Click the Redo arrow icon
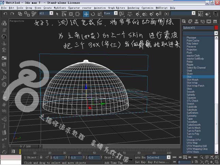220x165 pixels. pyautogui.click(x=12, y=14)
